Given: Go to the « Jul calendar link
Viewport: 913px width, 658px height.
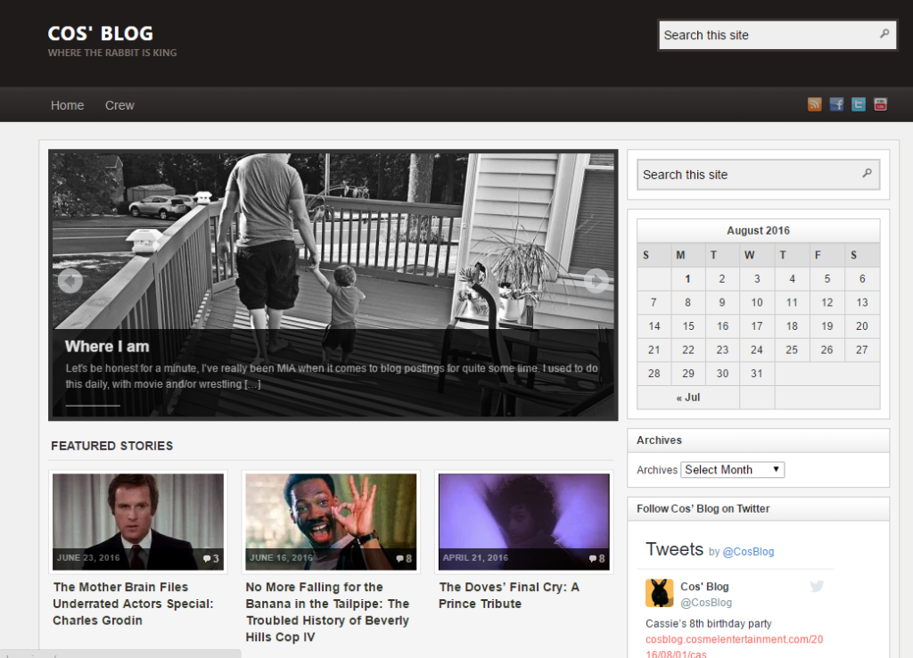Looking at the screenshot, I should 687,398.
